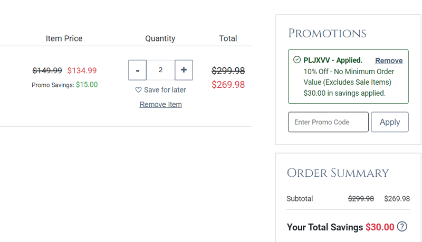This screenshot has width=422, height=242.
Task: Click the $30.00 total savings amount
Action: point(380,227)
